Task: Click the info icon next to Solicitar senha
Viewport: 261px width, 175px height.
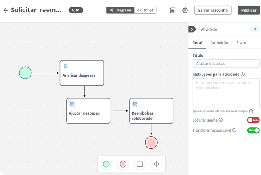Action: click(x=221, y=120)
